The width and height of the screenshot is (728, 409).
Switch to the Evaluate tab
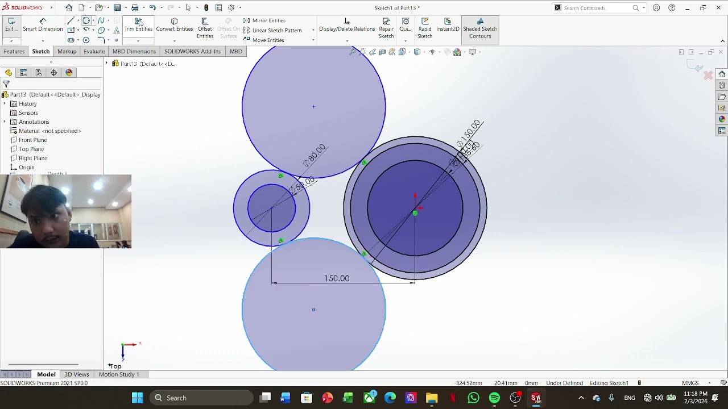pos(94,51)
